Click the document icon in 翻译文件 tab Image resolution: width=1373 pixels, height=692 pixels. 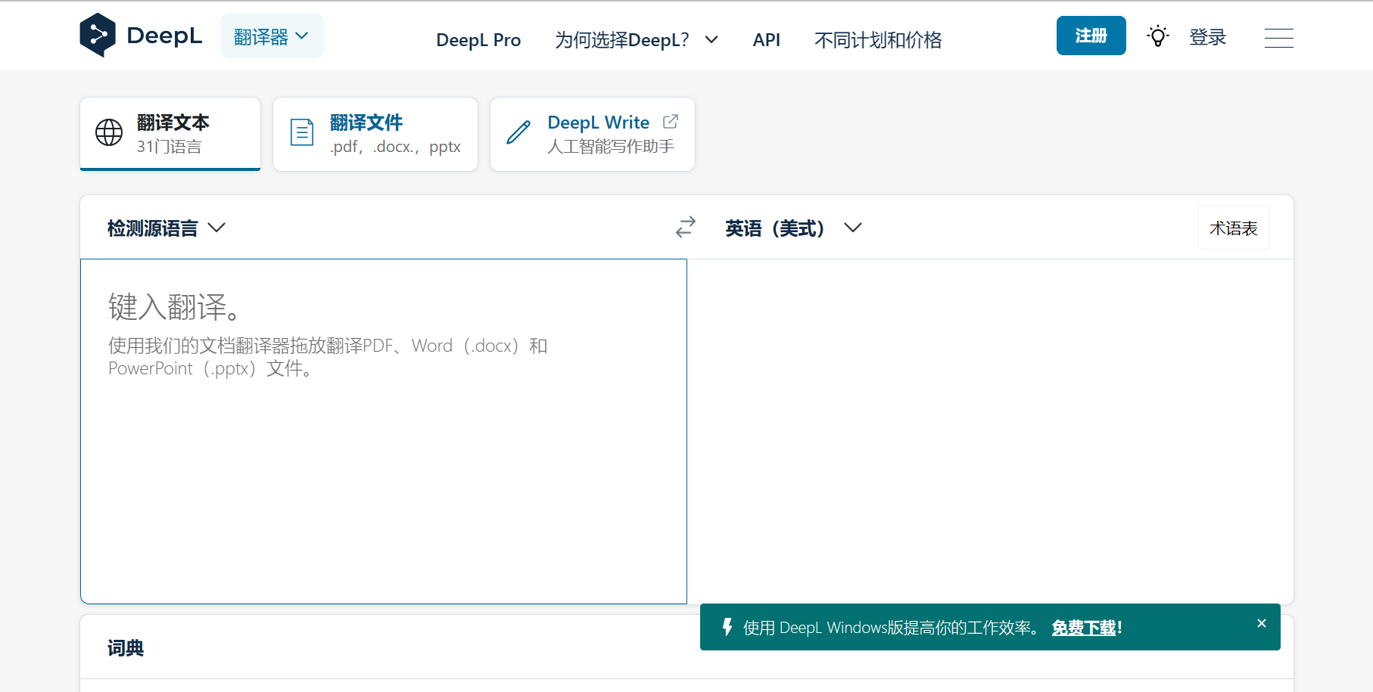click(302, 132)
